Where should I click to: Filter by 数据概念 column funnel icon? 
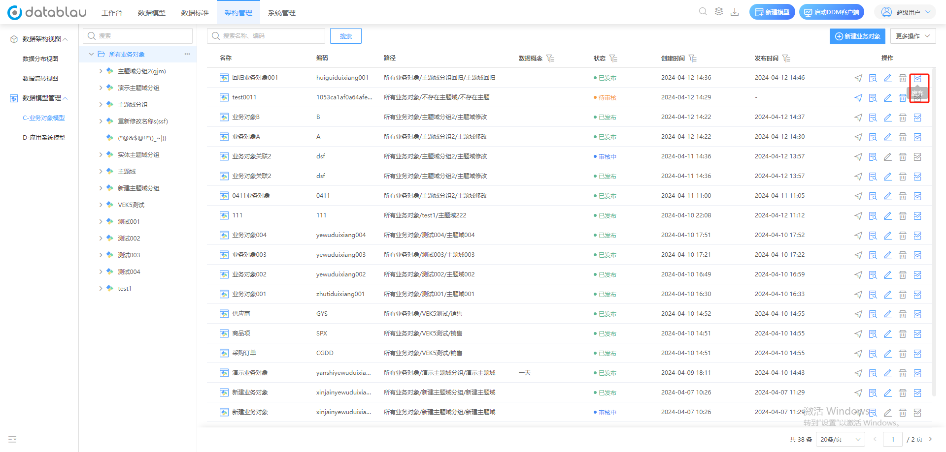[550, 59]
